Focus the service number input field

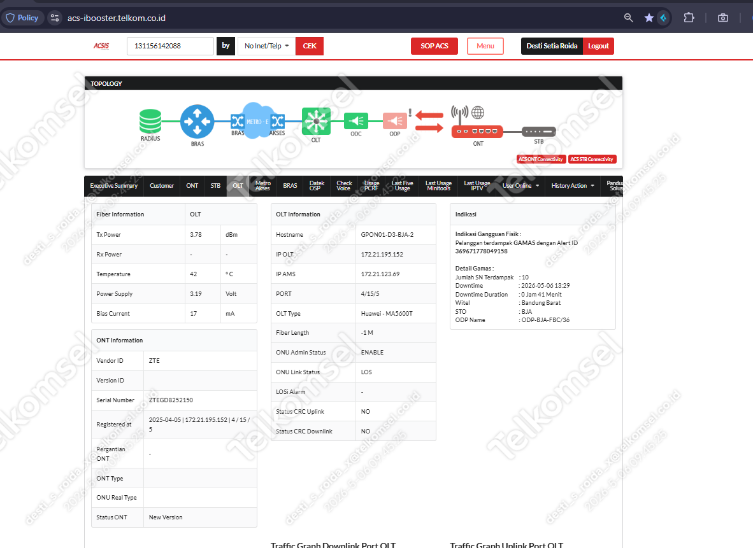point(170,46)
